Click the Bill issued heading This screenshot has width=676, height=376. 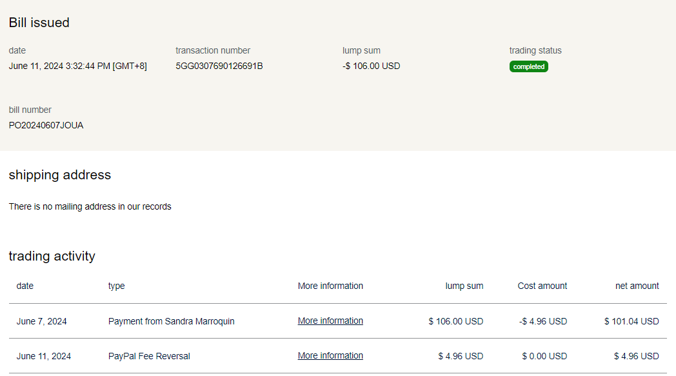(x=39, y=23)
